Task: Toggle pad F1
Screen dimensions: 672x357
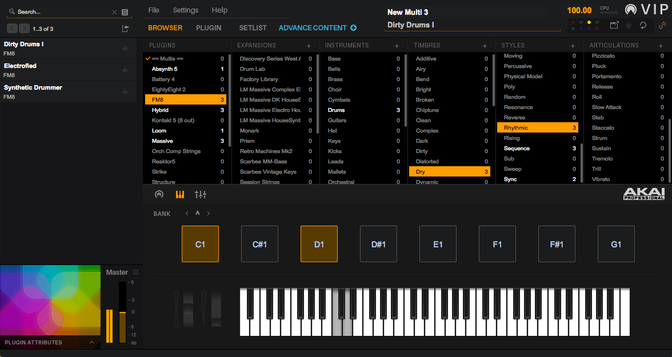Action: (497, 244)
